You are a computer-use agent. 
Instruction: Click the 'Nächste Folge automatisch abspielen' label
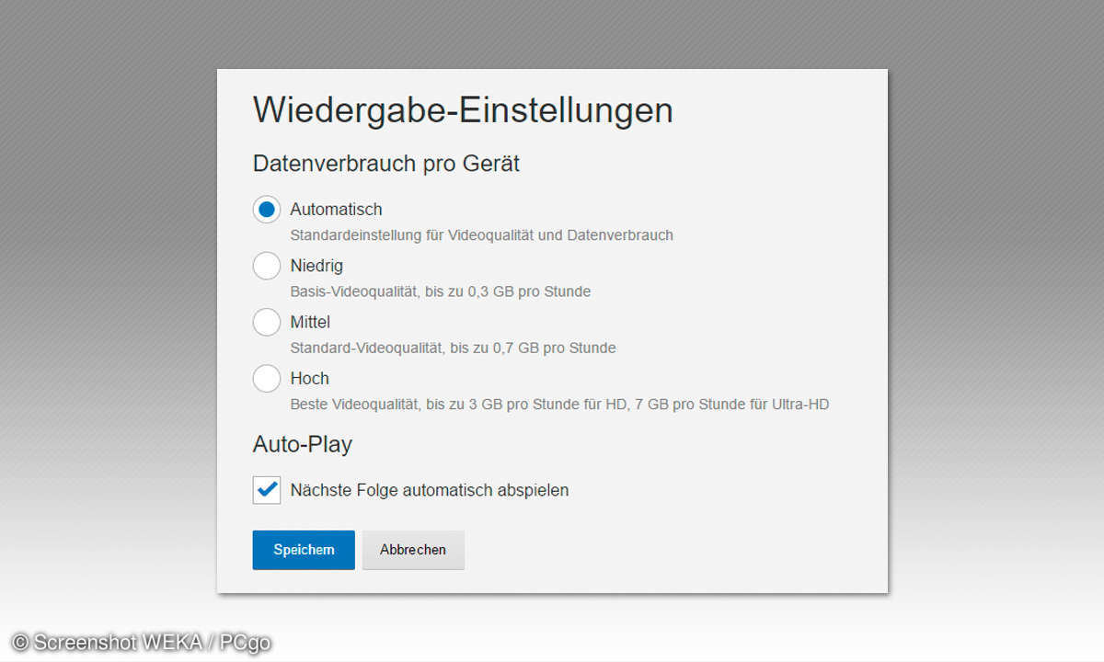click(x=430, y=490)
